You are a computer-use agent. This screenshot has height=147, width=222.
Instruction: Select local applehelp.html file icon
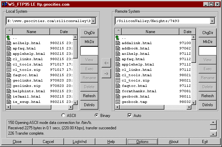click(9, 54)
